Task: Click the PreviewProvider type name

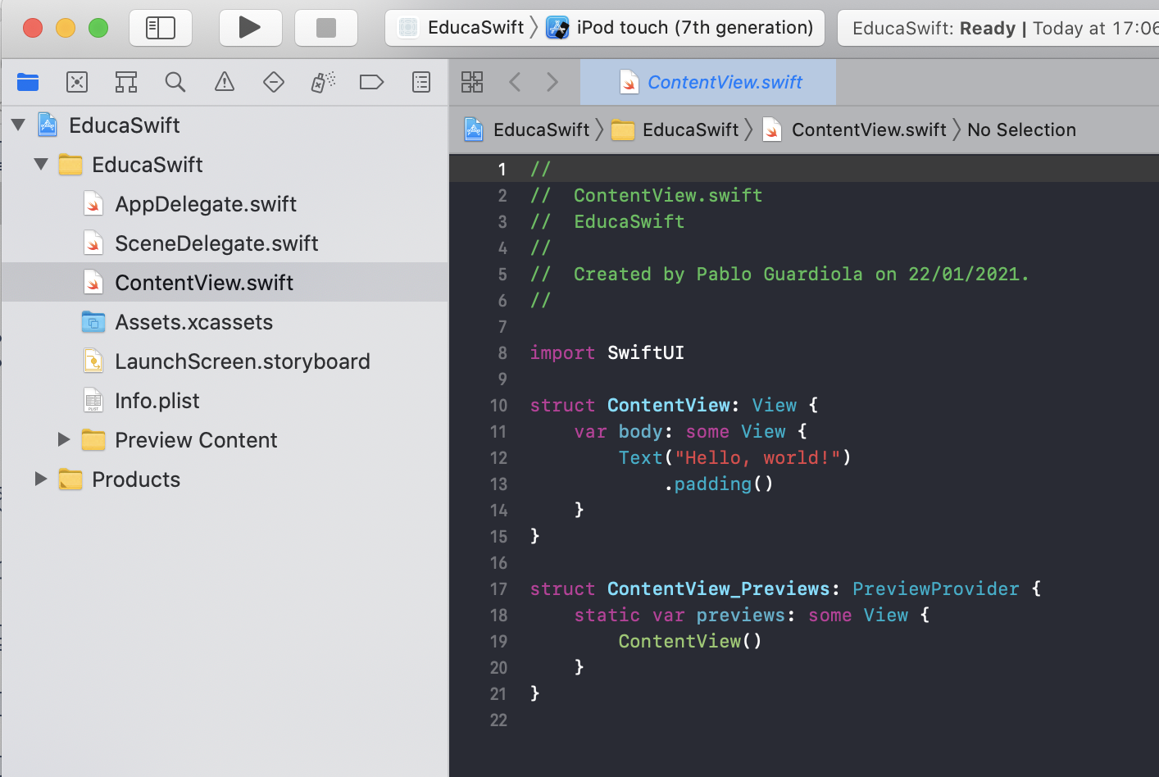Action: [x=936, y=588]
